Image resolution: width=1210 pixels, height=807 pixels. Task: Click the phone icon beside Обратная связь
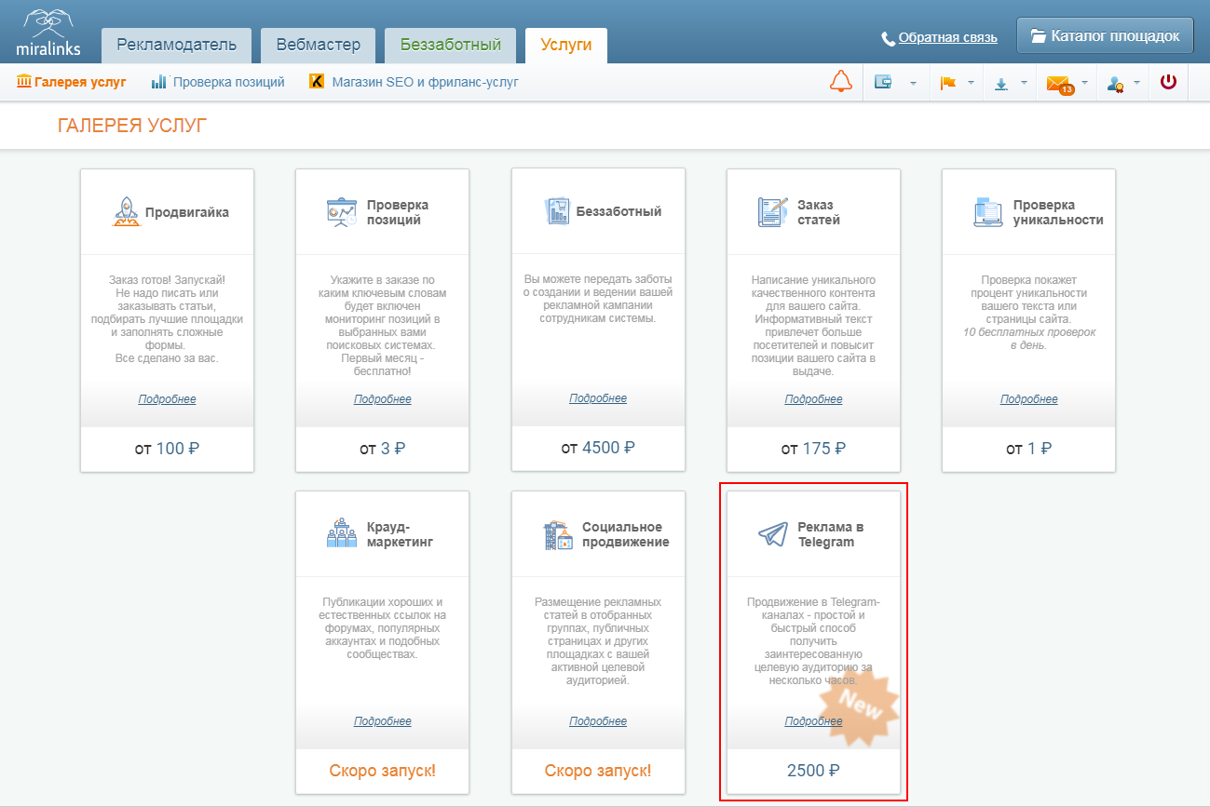(x=889, y=38)
